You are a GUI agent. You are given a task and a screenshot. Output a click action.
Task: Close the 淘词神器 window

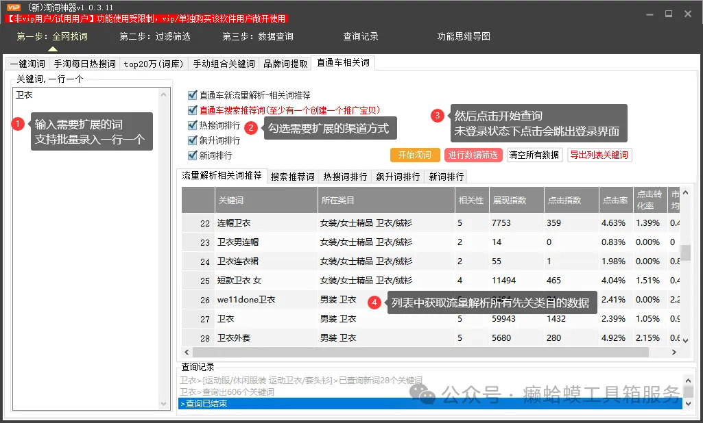click(688, 14)
